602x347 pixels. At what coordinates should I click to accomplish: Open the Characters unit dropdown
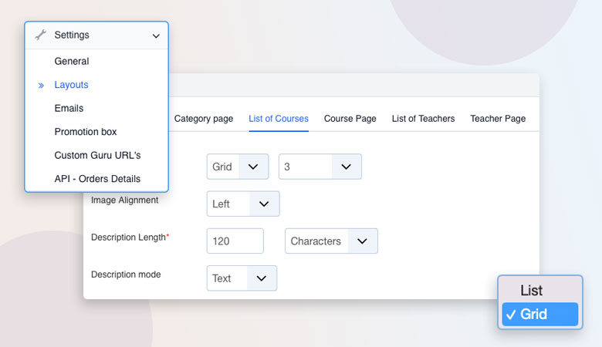(331, 241)
